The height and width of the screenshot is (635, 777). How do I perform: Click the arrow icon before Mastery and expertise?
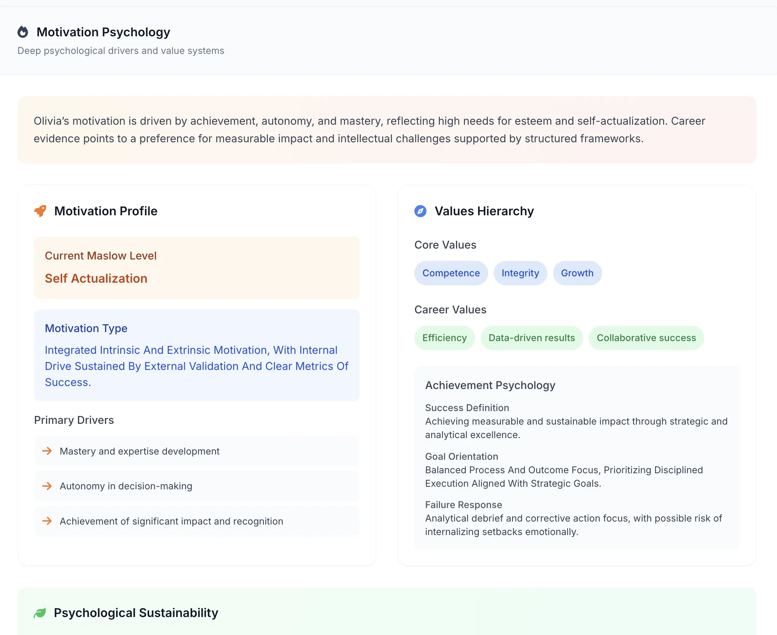click(x=47, y=451)
